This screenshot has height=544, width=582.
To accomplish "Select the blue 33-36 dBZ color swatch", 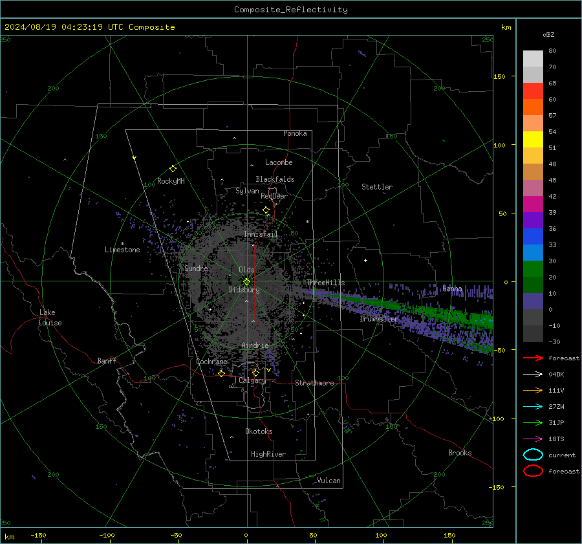I will pyautogui.click(x=533, y=237).
